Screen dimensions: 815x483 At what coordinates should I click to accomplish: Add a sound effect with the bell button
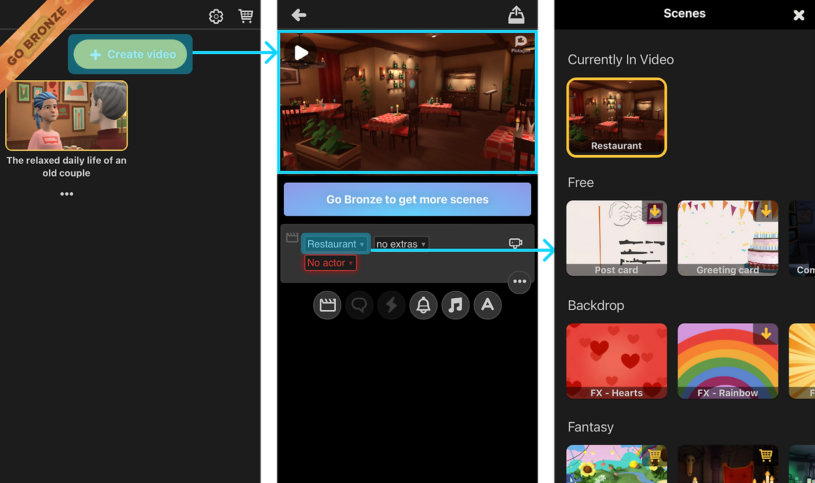pos(423,306)
